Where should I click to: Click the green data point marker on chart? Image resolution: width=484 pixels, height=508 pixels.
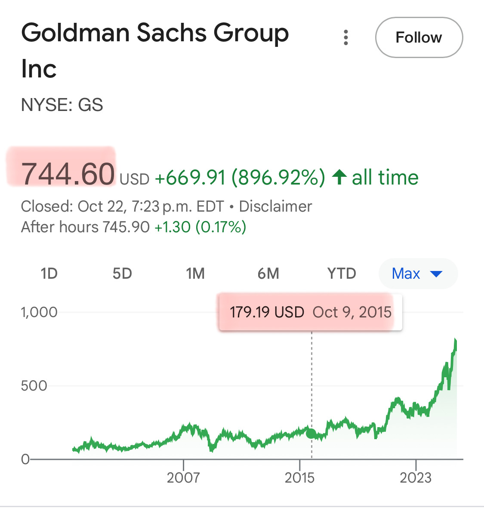pyautogui.click(x=311, y=434)
